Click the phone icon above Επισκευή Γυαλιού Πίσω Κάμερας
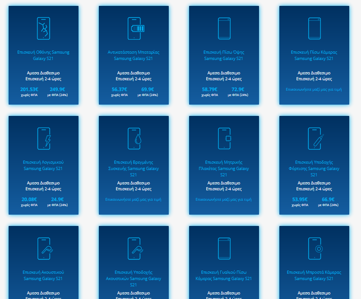The height and width of the screenshot is (299, 361). [x=224, y=248]
